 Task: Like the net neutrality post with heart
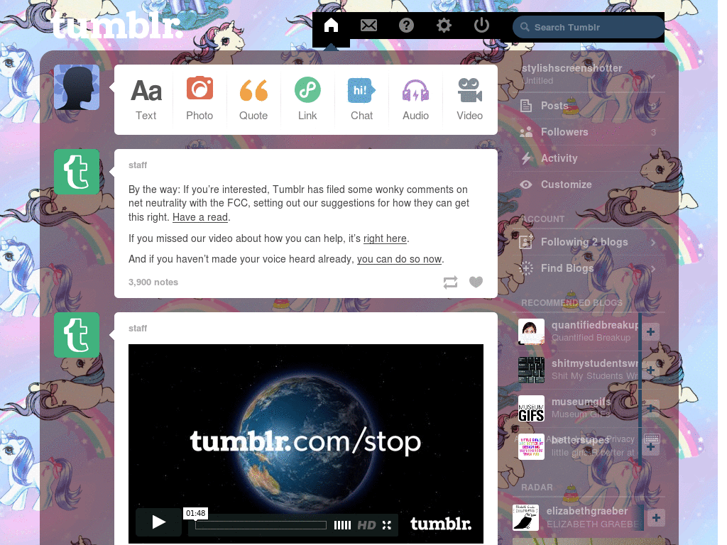tap(476, 282)
